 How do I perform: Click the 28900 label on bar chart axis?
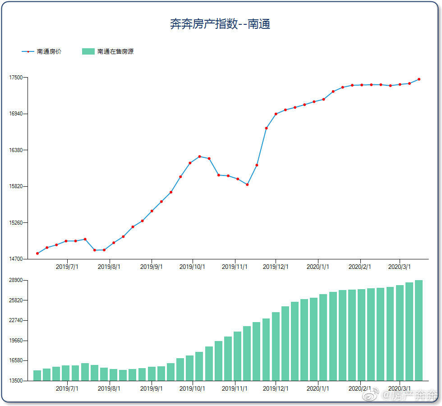coord(16,281)
